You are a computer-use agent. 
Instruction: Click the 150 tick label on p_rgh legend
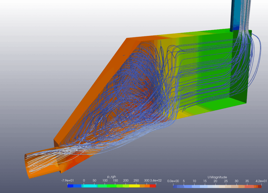click(115, 180)
